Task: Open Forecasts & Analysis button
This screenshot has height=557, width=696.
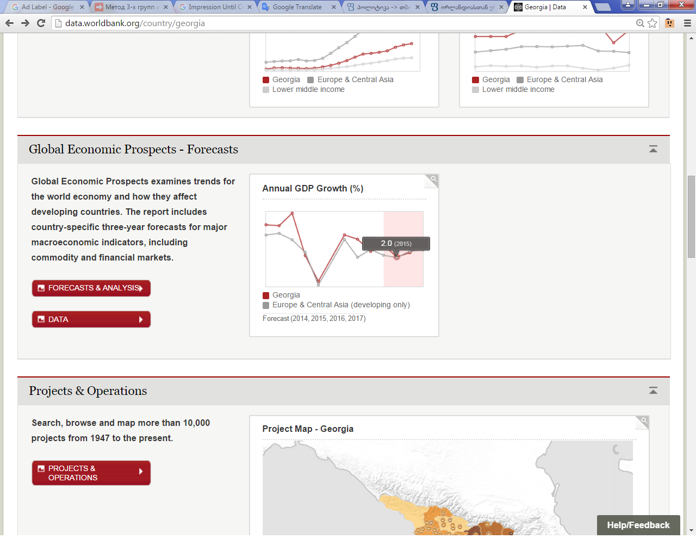Action: click(x=91, y=288)
